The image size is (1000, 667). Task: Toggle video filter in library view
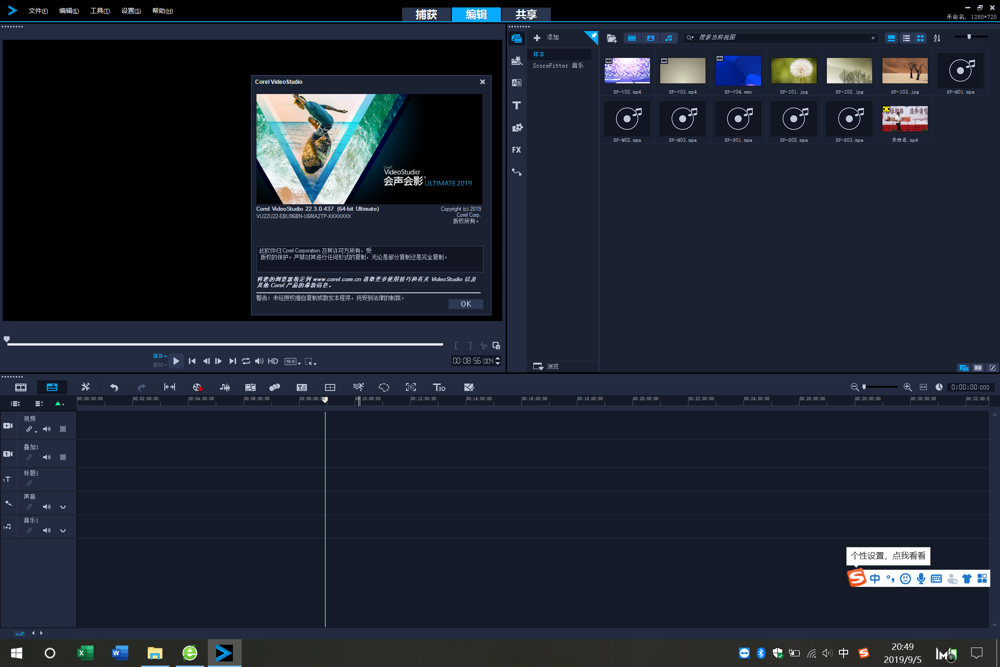(632, 38)
